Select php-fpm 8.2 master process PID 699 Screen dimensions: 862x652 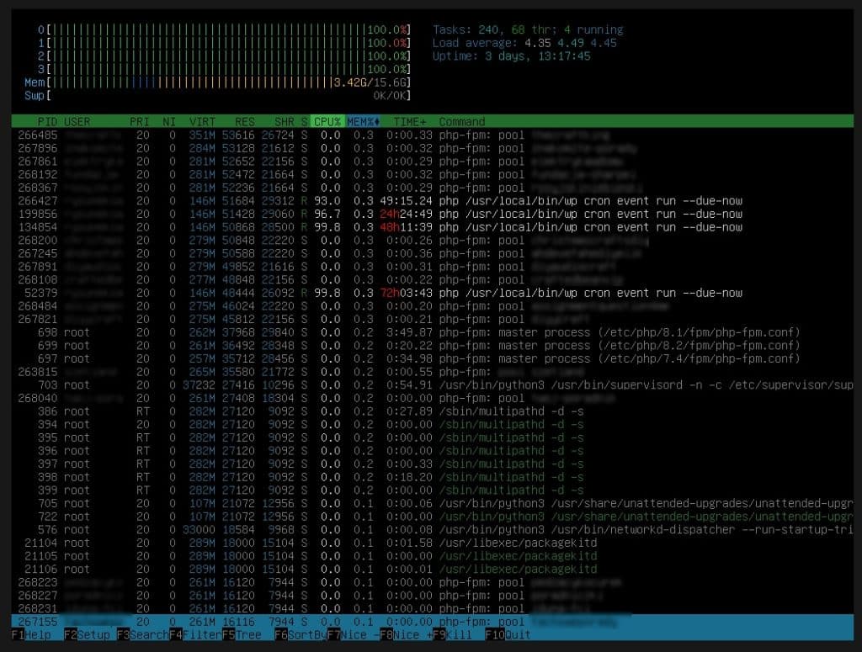click(432, 346)
